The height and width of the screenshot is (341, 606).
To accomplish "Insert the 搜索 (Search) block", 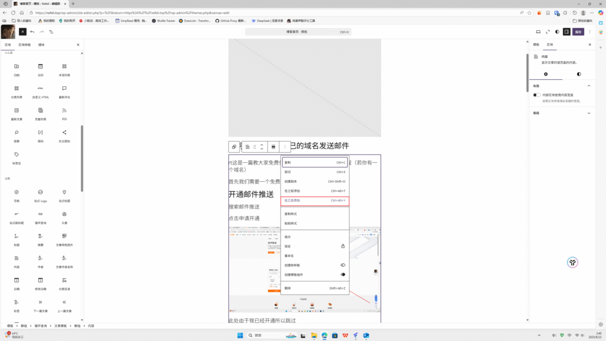I will click(x=17, y=136).
